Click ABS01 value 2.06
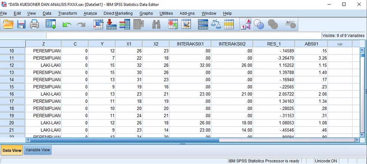The image size is (367, 164). [311, 94]
